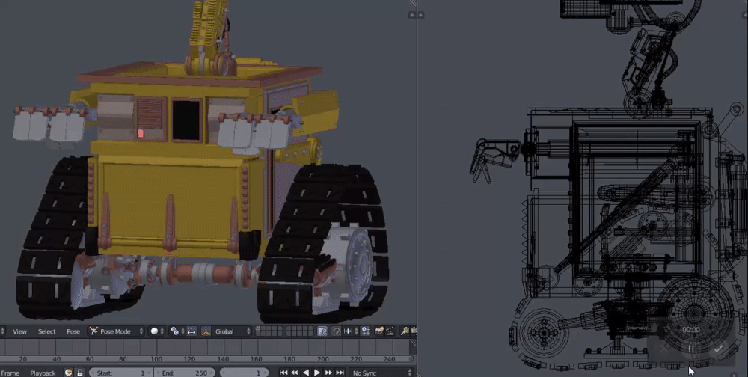This screenshot has width=748, height=377.
Task: Toggle manipulate center points button
Action: click(x=191, y=331)
